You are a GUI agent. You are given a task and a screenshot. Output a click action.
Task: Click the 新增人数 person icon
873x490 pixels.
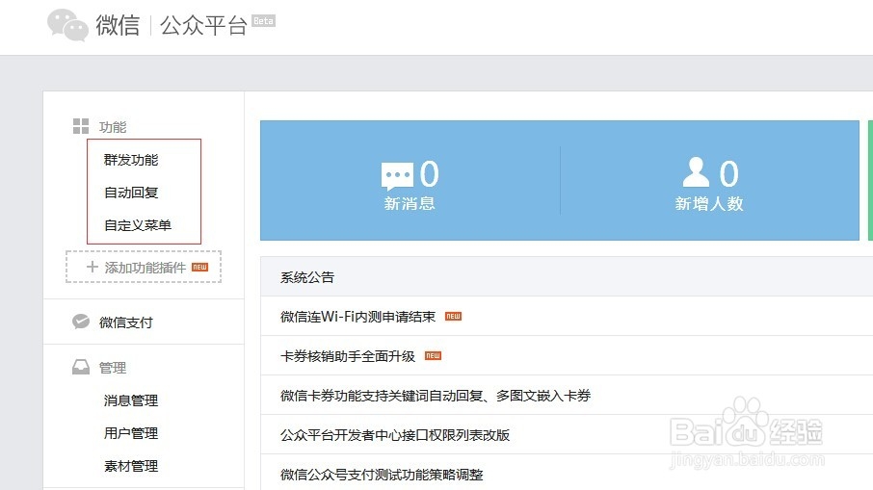point(696,172)
